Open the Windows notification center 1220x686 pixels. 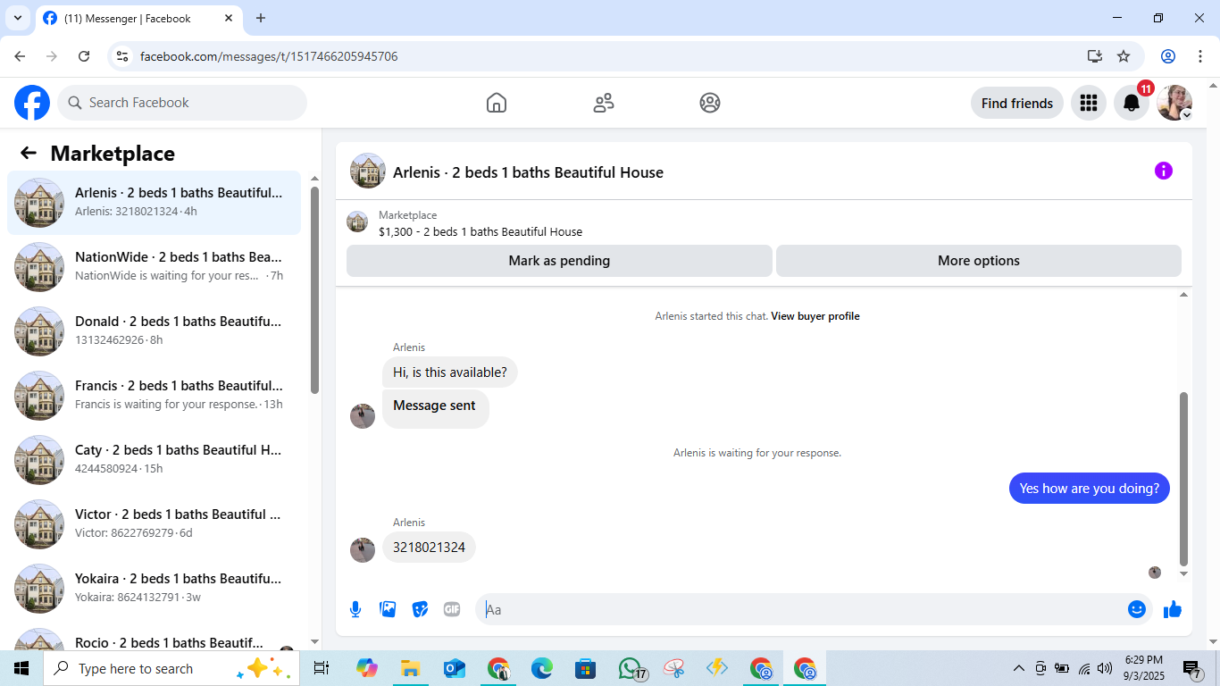pos(1192,669)
